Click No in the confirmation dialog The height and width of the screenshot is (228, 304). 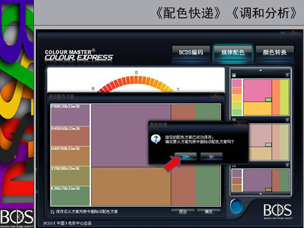click(212, 156)
